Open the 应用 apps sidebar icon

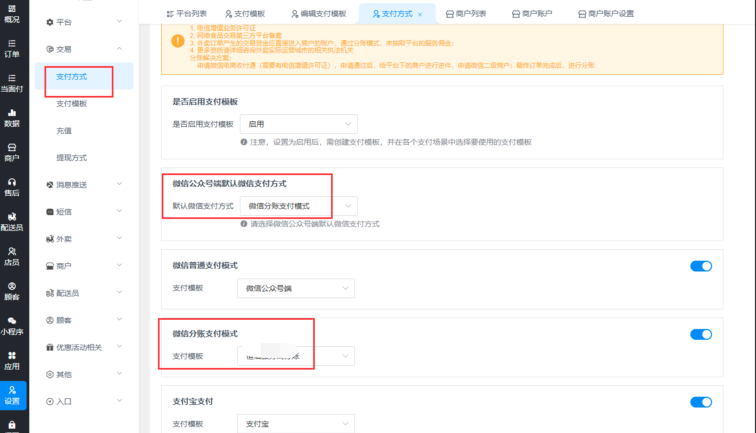(x=12, y=360)
